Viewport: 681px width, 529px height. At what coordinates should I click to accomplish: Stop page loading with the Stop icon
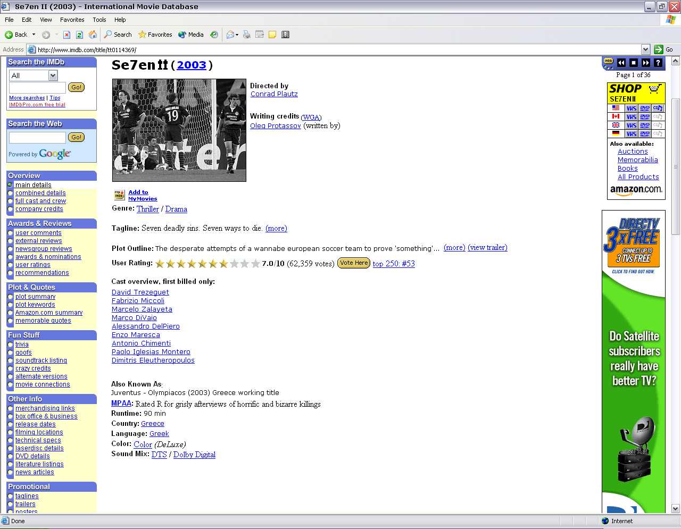click(x=67, y=35)
